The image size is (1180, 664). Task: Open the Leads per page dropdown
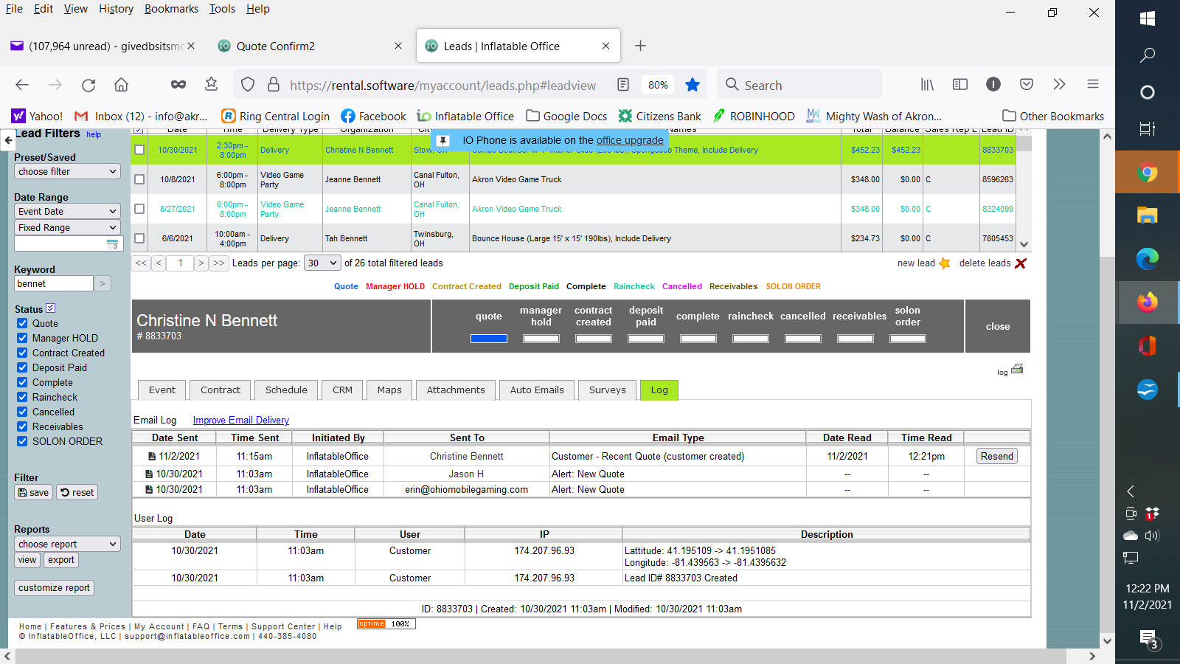[x=322, y=263]
